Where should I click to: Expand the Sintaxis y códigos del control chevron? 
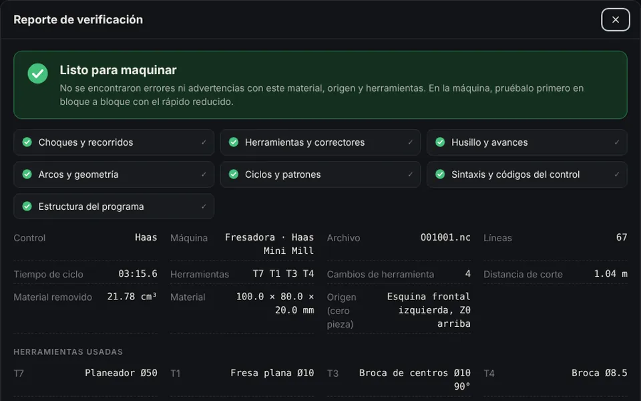(x=617, y=174)
